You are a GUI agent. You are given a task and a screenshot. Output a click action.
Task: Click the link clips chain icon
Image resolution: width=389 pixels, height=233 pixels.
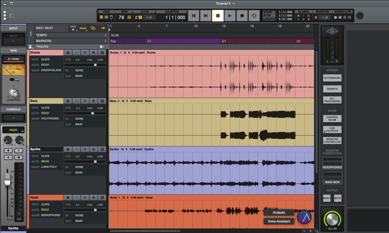[93, 28]
